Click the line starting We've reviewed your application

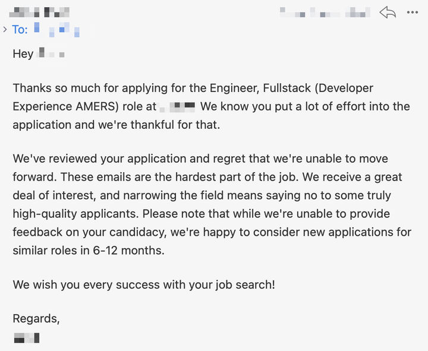200,159
